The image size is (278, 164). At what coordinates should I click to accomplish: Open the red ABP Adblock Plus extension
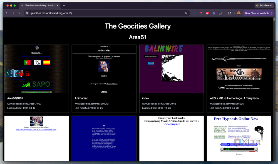coord(207,13)
